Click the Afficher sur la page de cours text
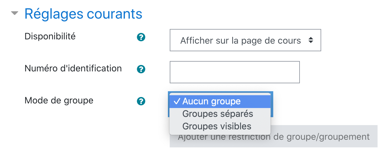 click(240, 40)
